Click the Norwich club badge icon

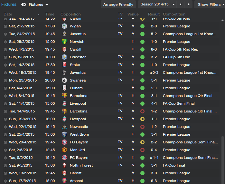click(64, 42)
